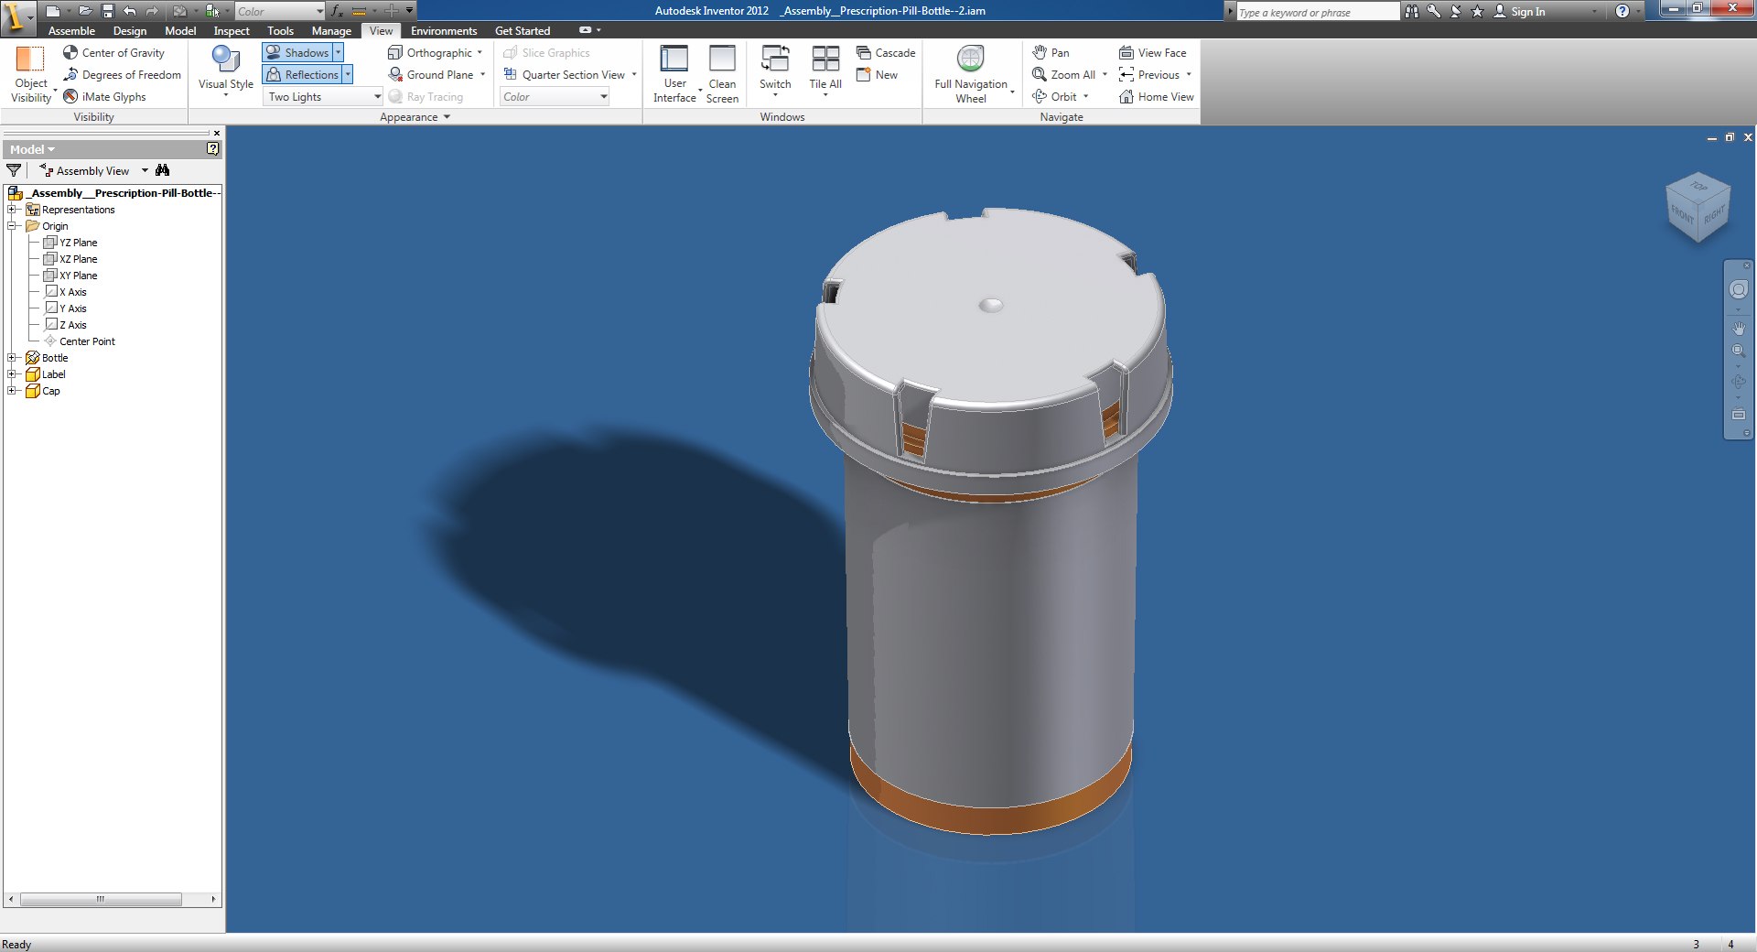Open the Manage ribbon tab
Image resolution: width=1757 pixels, height=952 pixels.
331,31
